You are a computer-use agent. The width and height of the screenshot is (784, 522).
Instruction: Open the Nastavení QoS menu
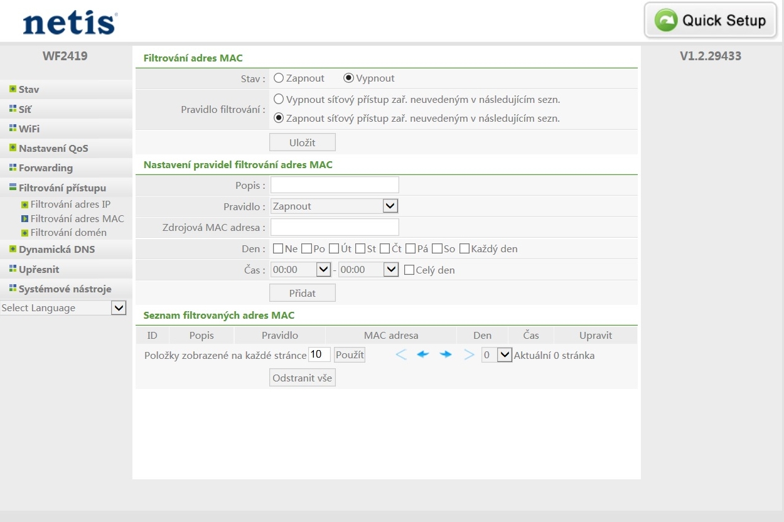click(53, 149)
